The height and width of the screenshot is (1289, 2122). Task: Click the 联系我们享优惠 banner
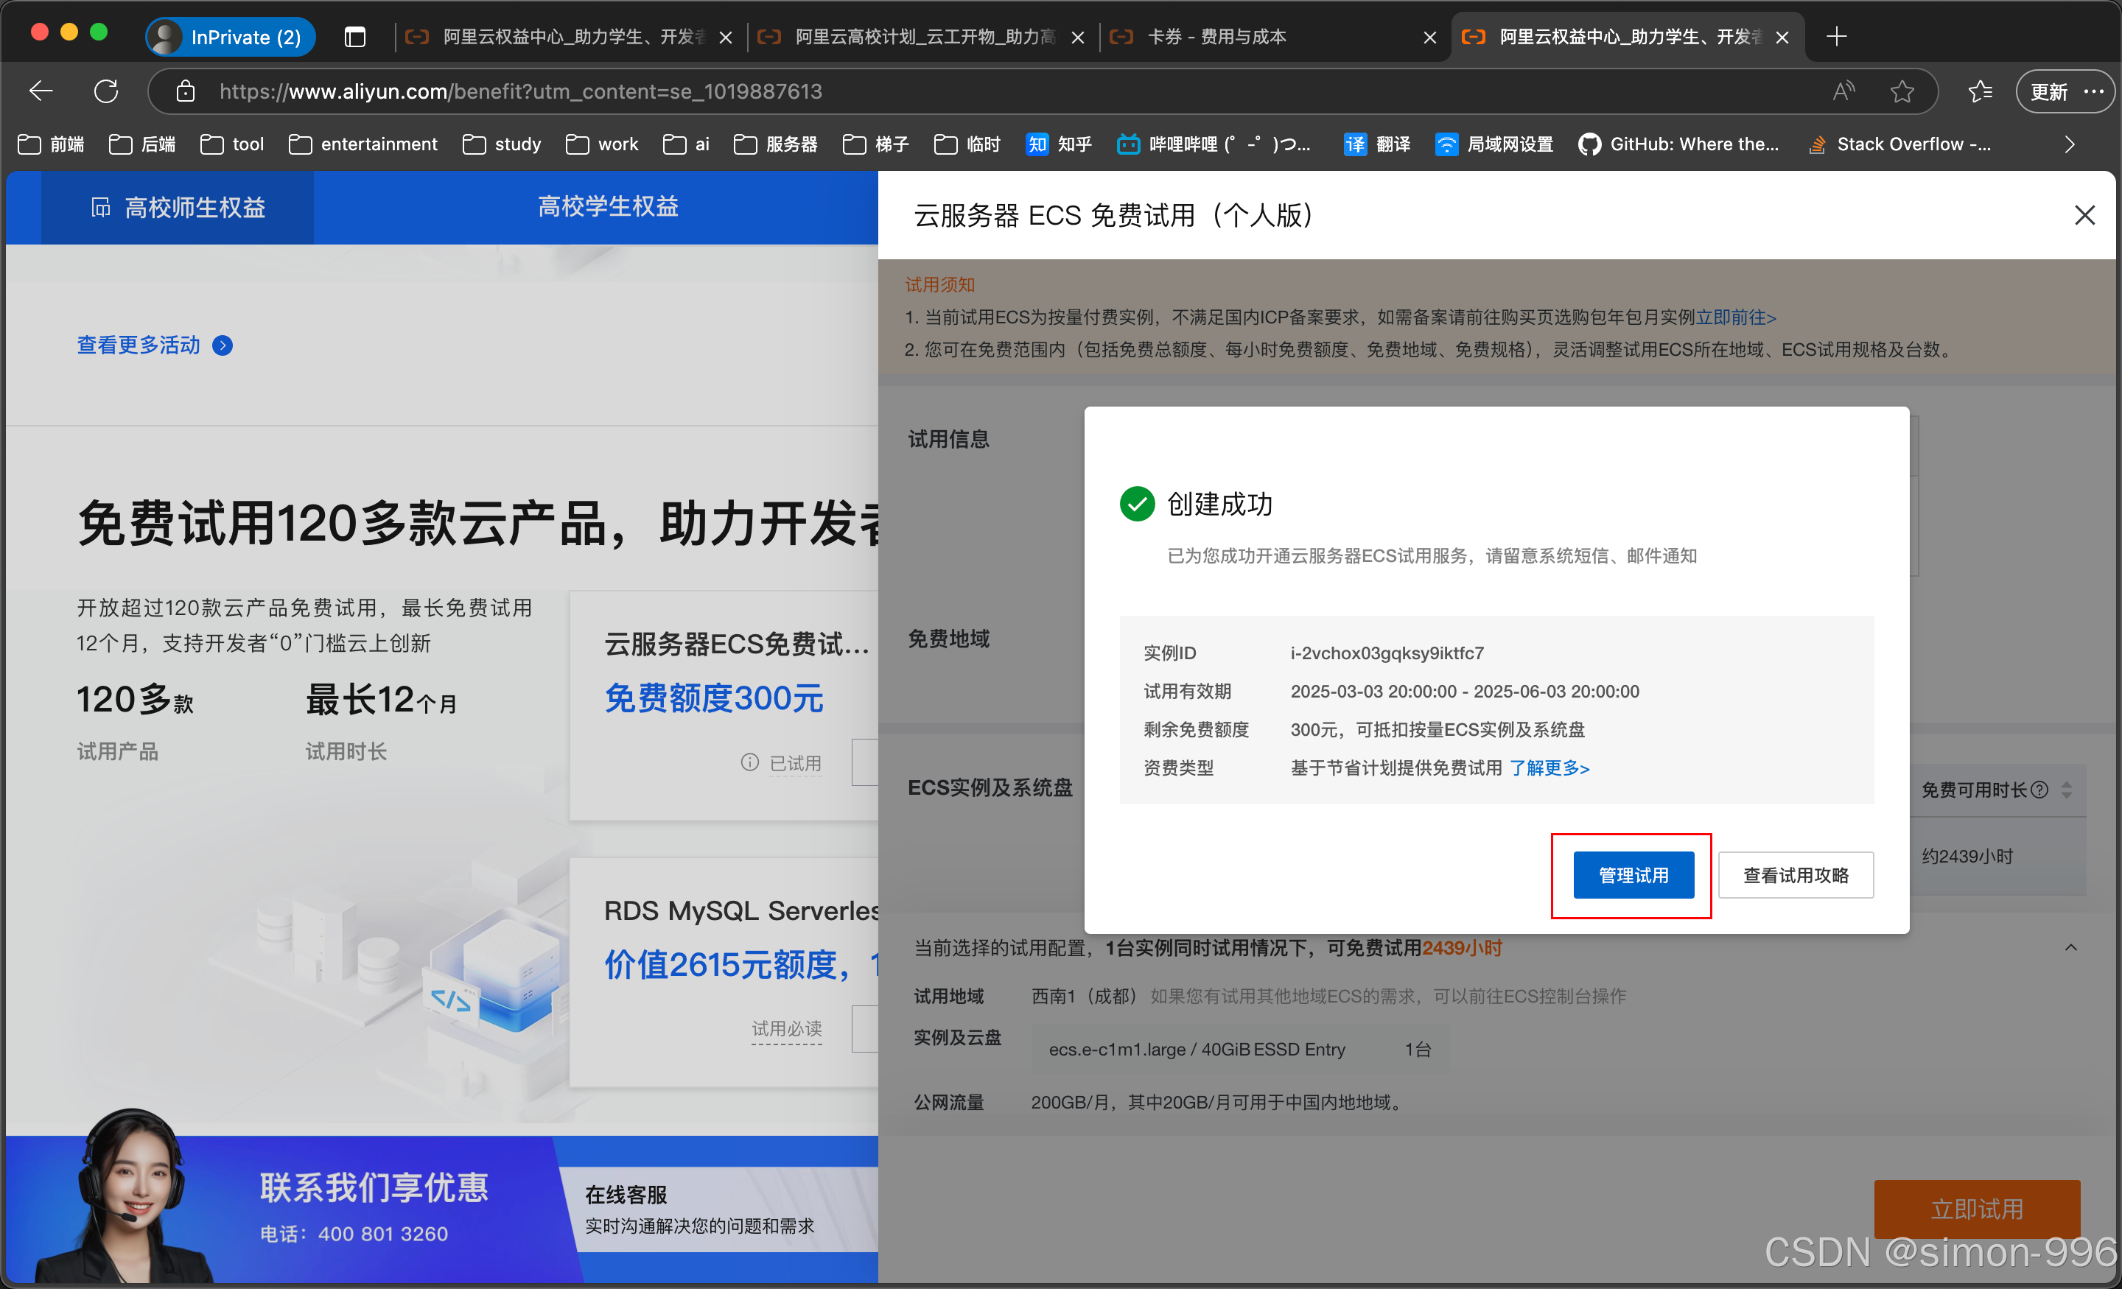pyautogui.click(x=374, y=1187)
